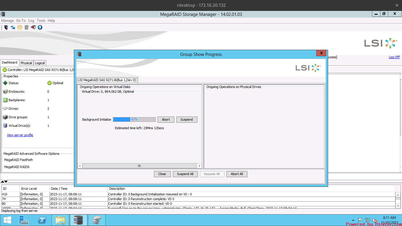Click the network tray icon
The width and height of the screenshot is (402, 226).
coord(367,220)
